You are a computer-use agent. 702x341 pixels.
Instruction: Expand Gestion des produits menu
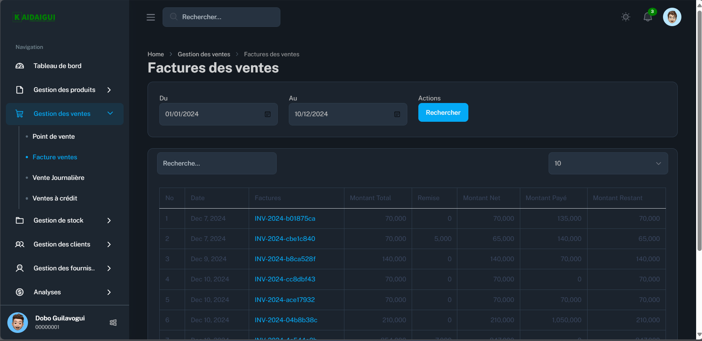point(64,90)
